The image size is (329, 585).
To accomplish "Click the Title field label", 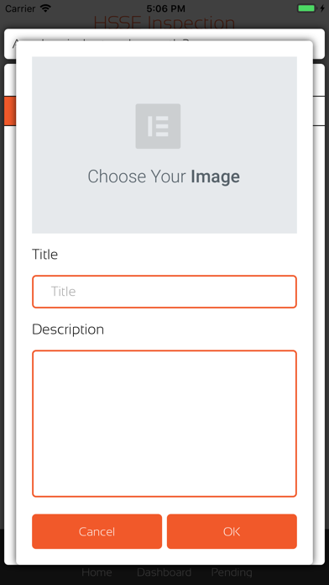I will point(44,255).
